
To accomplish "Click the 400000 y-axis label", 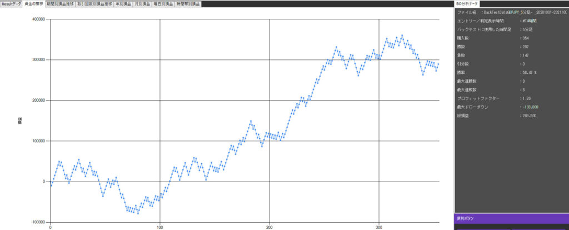I will pyautogui.click(x=38, y=19).
